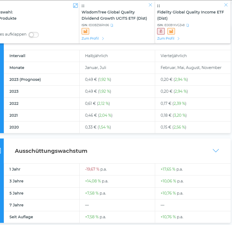Grab the Fidelity column drag handle
This screenshot has width=232, height=225.
pyautogui.click(x=158, y=6)
